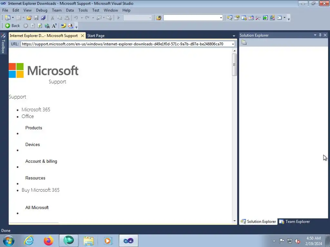Image resolution: width=330 pixels, height=247 pixels.
Task: Click the Windows Start button
Action: [x=9, y=241]
